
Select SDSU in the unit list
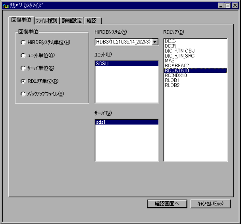coord(127,64)
